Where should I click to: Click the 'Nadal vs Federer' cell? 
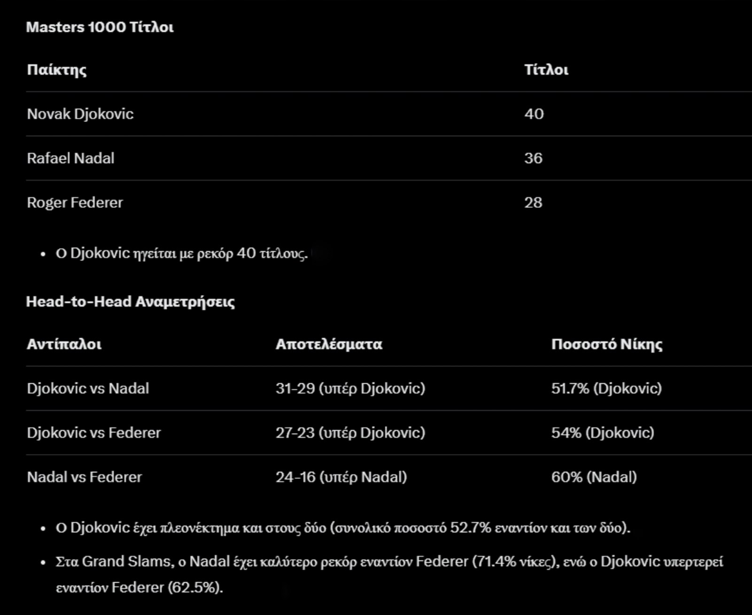85,477
